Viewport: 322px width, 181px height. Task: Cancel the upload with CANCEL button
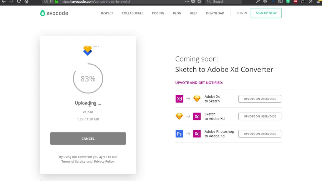(88, 139)
